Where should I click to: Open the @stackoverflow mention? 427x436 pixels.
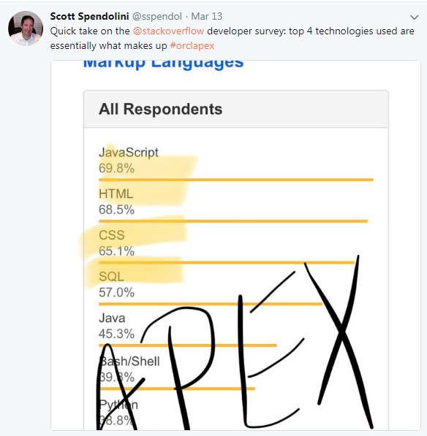[168, 31]
